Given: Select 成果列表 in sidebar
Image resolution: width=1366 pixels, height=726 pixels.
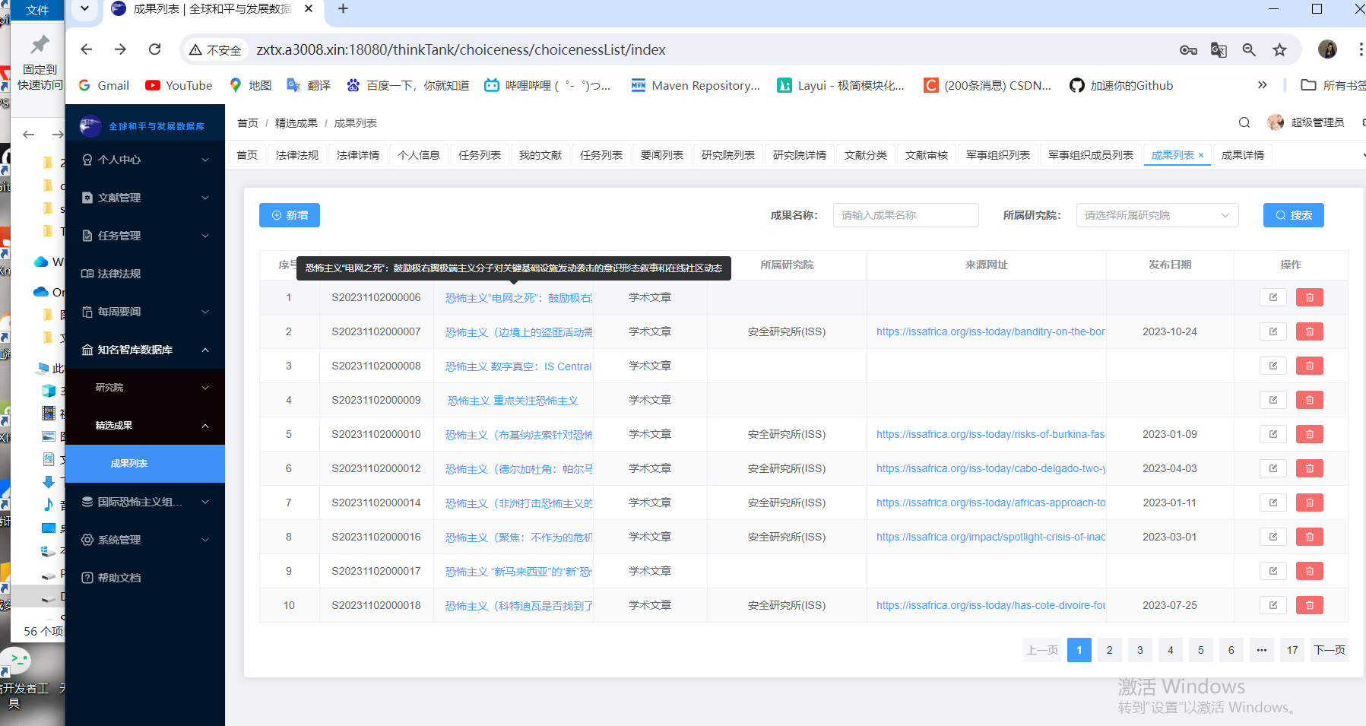Looking at the screenshot, I should coord(144,464).
